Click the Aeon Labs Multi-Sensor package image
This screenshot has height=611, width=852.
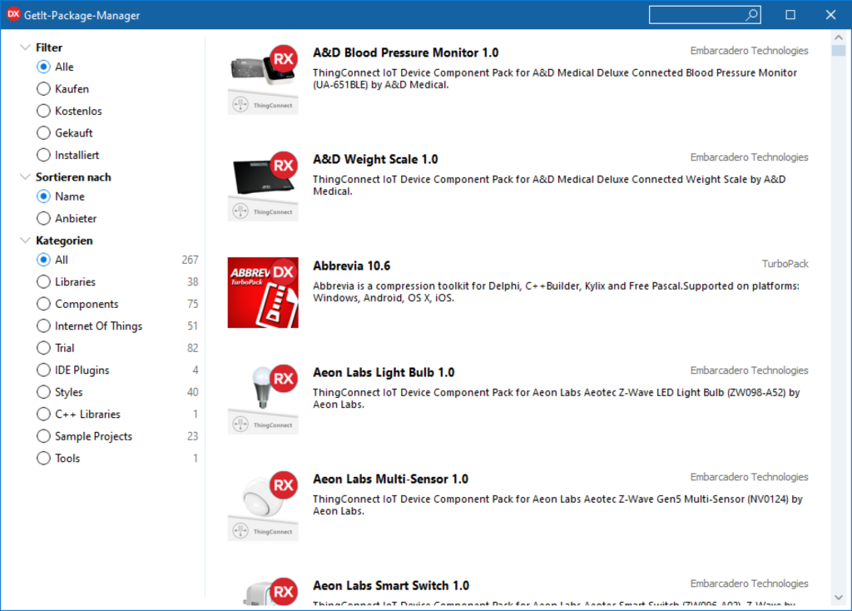[263, 505]
